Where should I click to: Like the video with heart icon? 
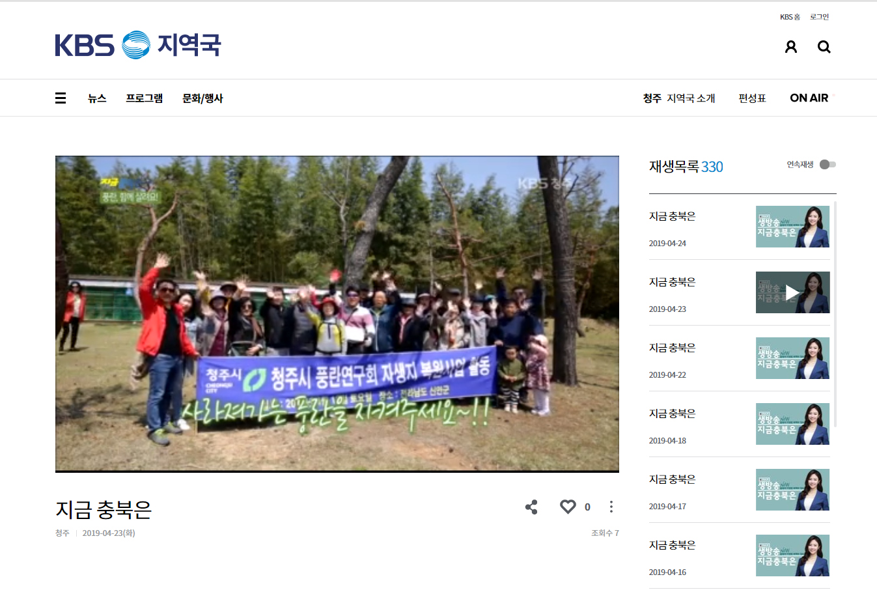tap(568, 507)
